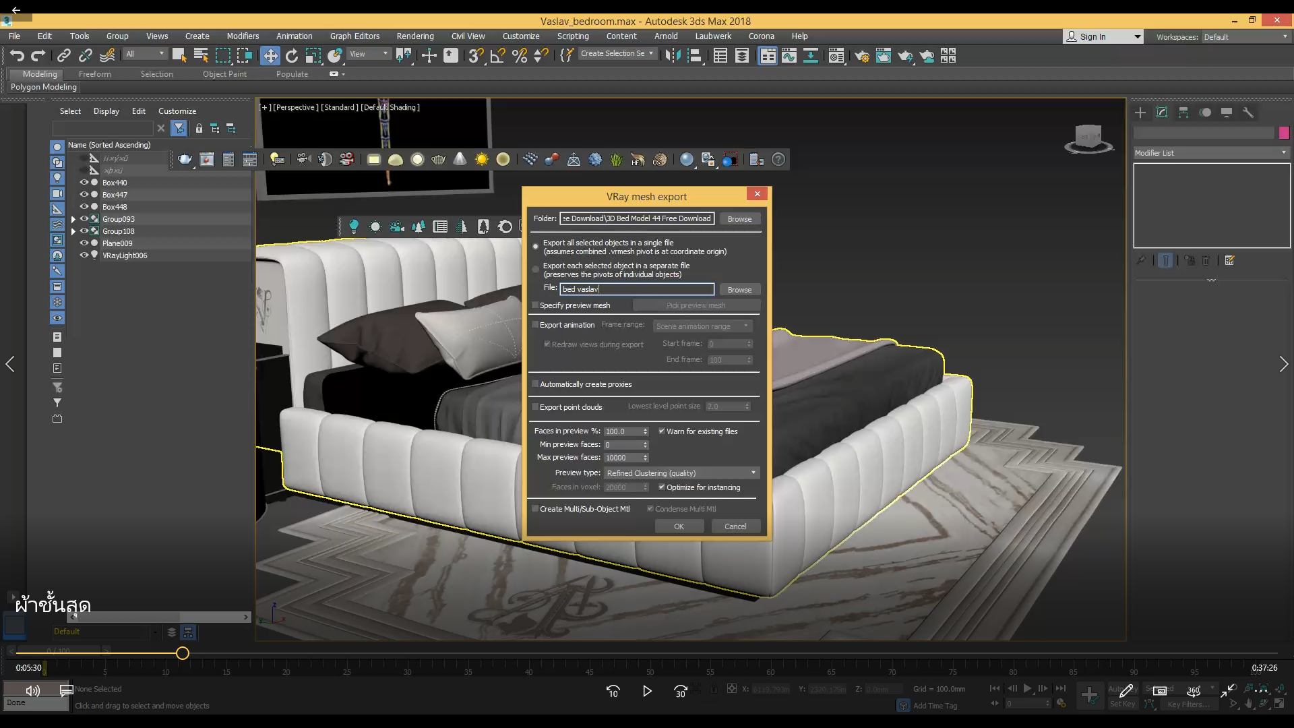Open the Modifier List dropdown
The height and width of the screenshot is (728, 1294).
1211,153
